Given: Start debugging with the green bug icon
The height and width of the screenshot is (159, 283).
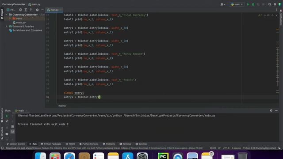Looking at the screenshot, I should [253, 4].
